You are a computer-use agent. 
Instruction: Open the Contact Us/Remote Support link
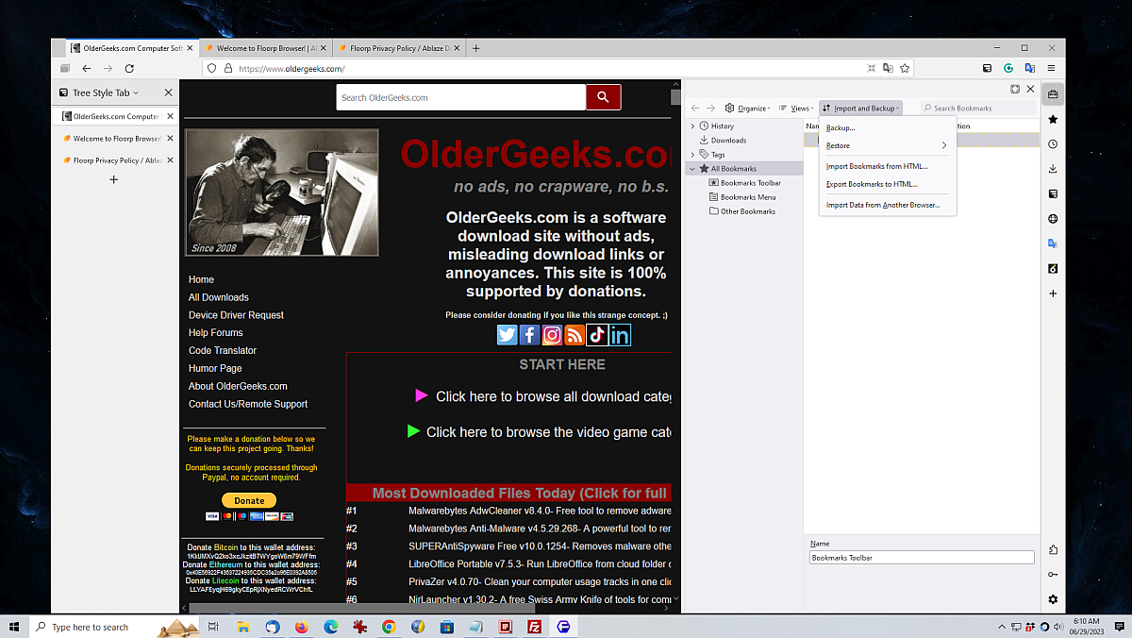tap(248, 404)
